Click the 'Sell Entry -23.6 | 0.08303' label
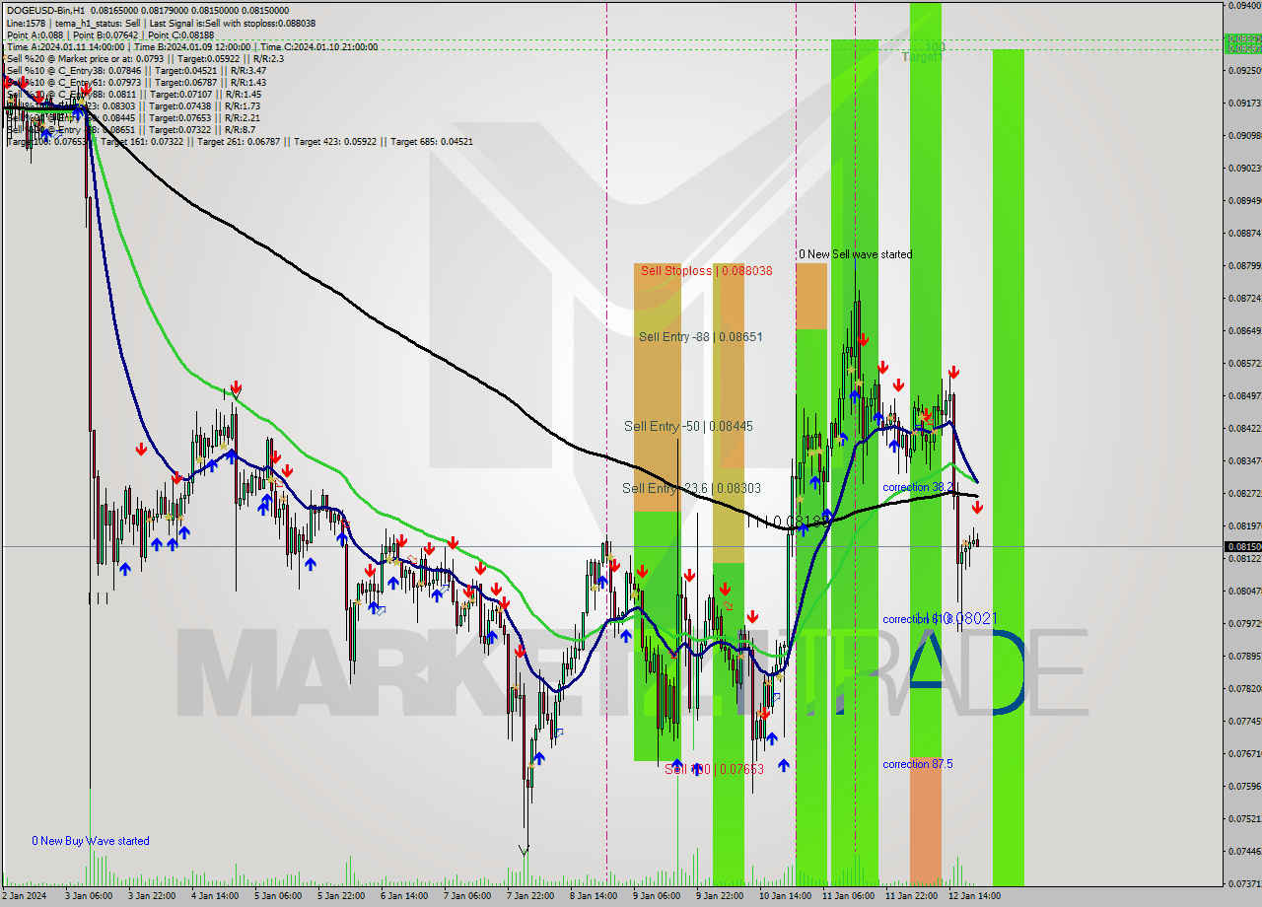The height and width of the screenshot is (907, 1262). click(x=691, y=488)
